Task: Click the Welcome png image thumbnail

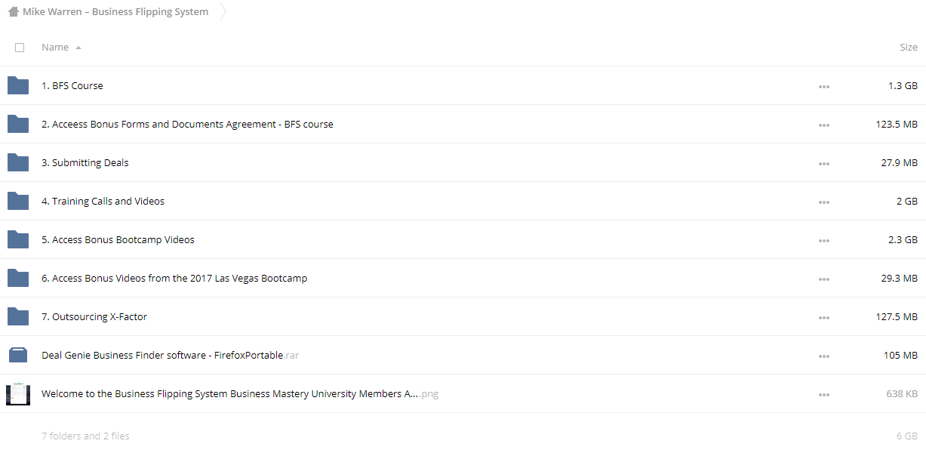Action: point(18,394)
